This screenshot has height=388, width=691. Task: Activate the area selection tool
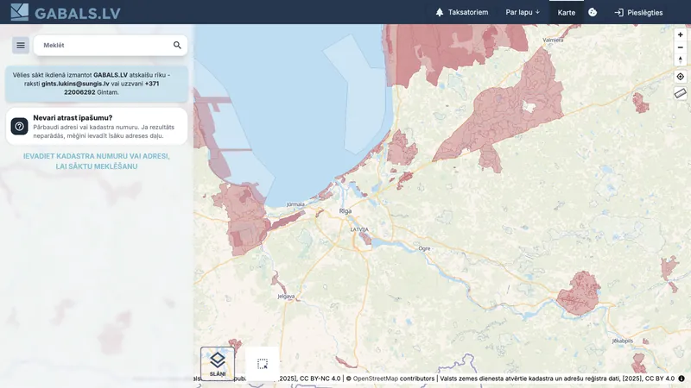[x=263, y=364]
